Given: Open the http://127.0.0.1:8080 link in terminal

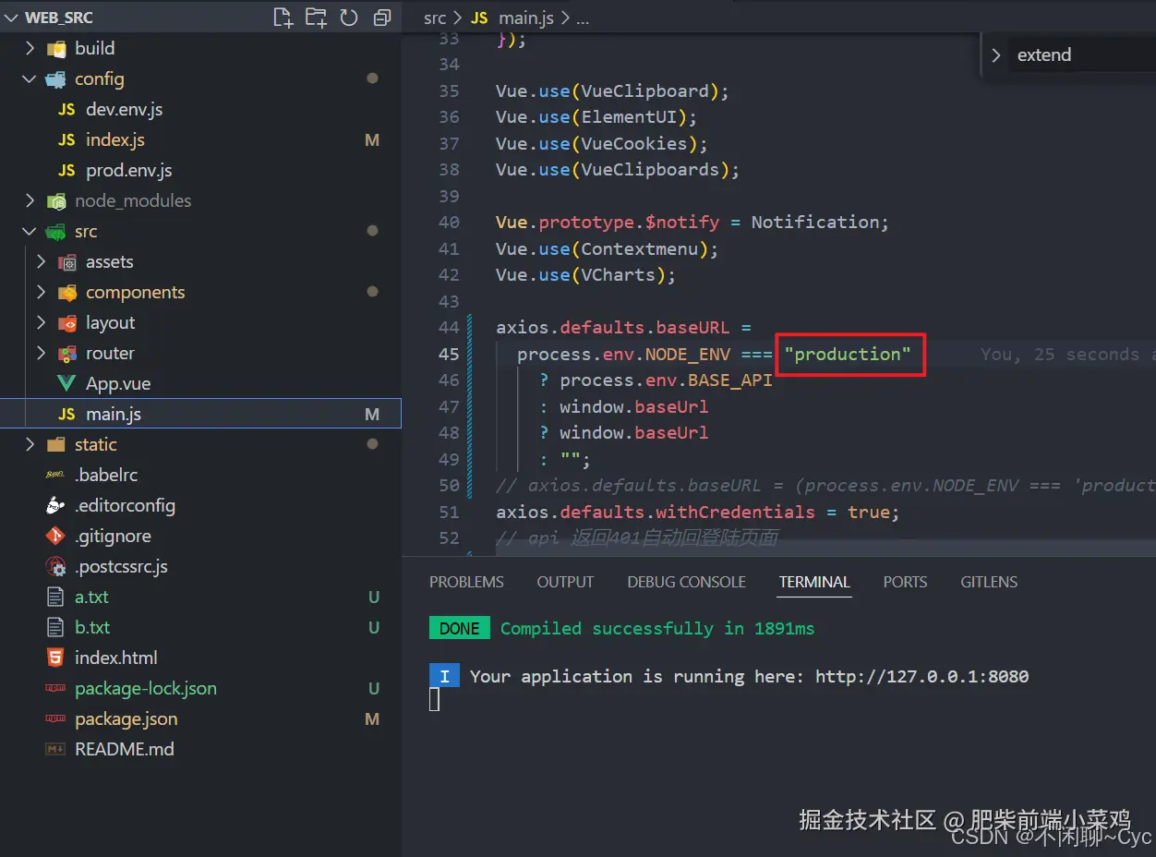Looking at the screenshot, I should click(921, 676).
